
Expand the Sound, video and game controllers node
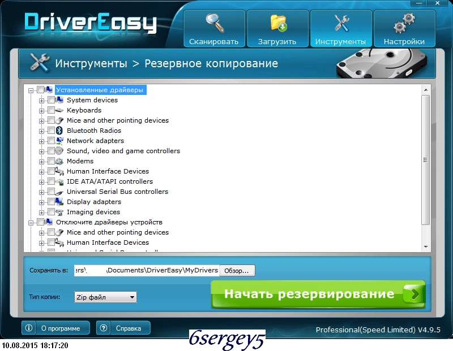coord(41,151)
